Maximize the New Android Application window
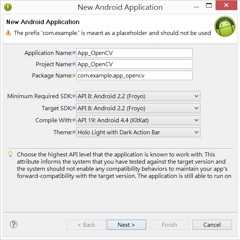Image resolution: width=240 pixels, height=240 pixels. pyautogui.click(x=209, y=5)
